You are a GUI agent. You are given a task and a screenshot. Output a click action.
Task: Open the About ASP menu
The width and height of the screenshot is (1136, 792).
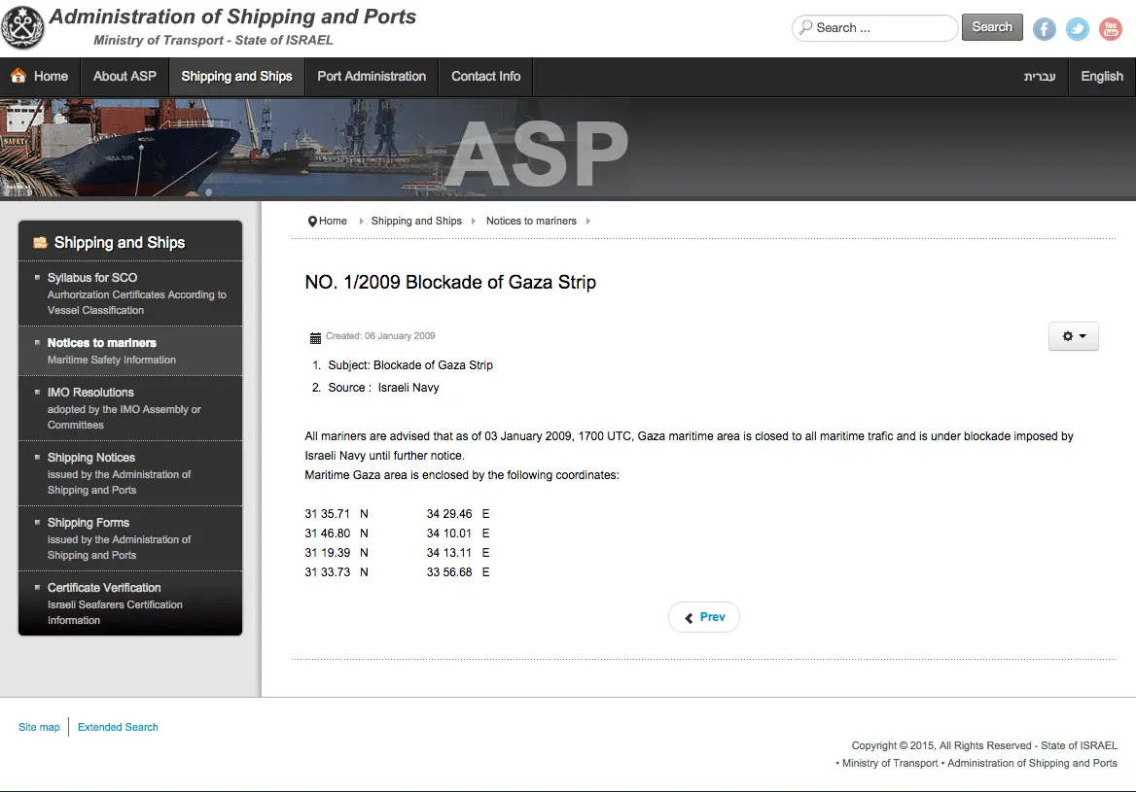tap(124, 77)
